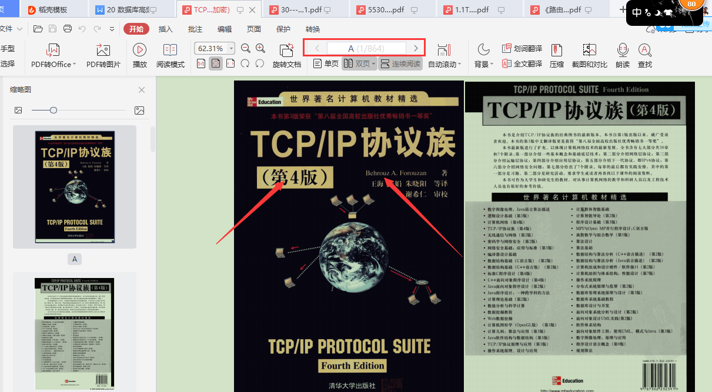Click the PDF转Office conversion icon
Image resolution: width=712 pixels, height=392 pixels.
point(54,50)
